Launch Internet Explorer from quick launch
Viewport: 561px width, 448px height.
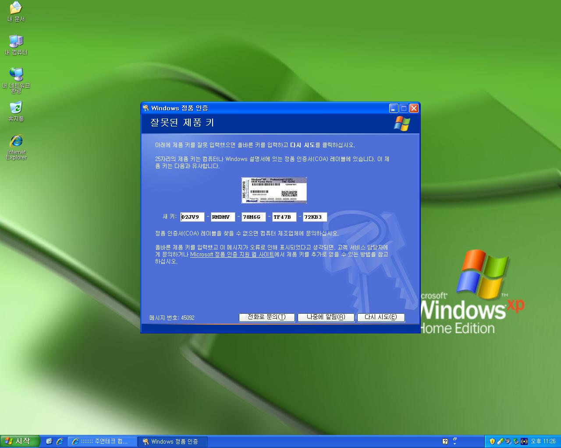60,441
